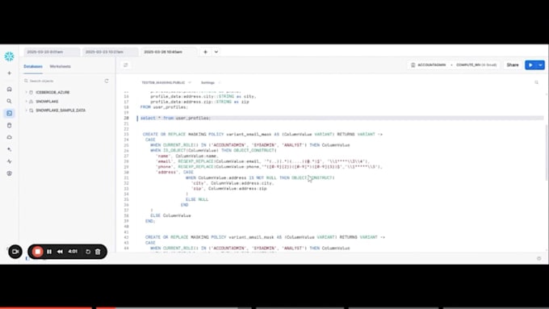Click 'ELSE ColumnValue' on line 38

[x=170, y=215]
